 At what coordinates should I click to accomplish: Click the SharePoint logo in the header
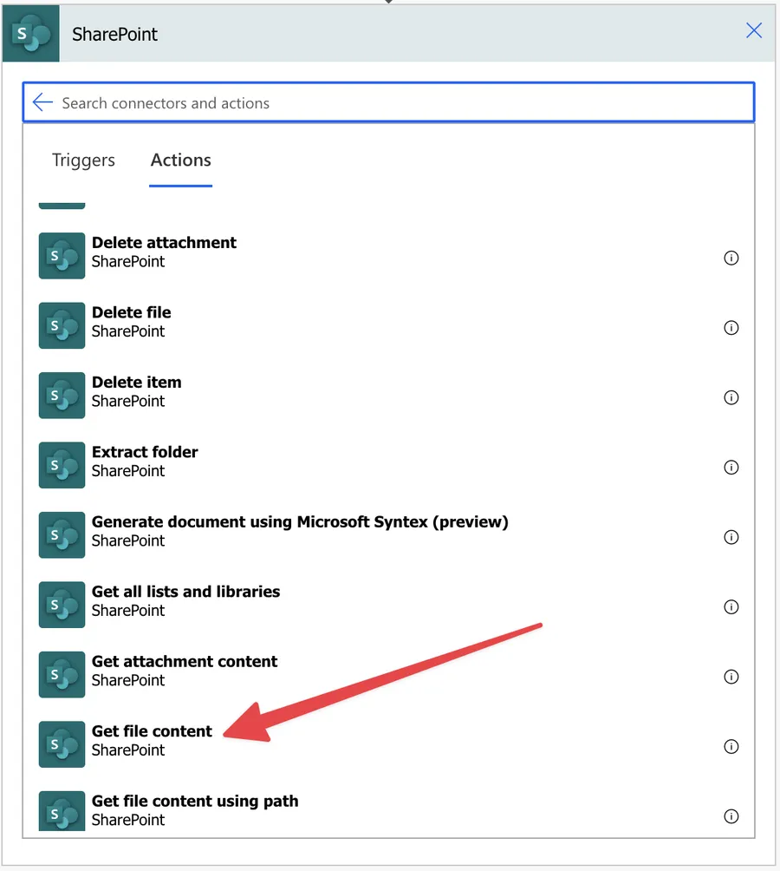30,33
